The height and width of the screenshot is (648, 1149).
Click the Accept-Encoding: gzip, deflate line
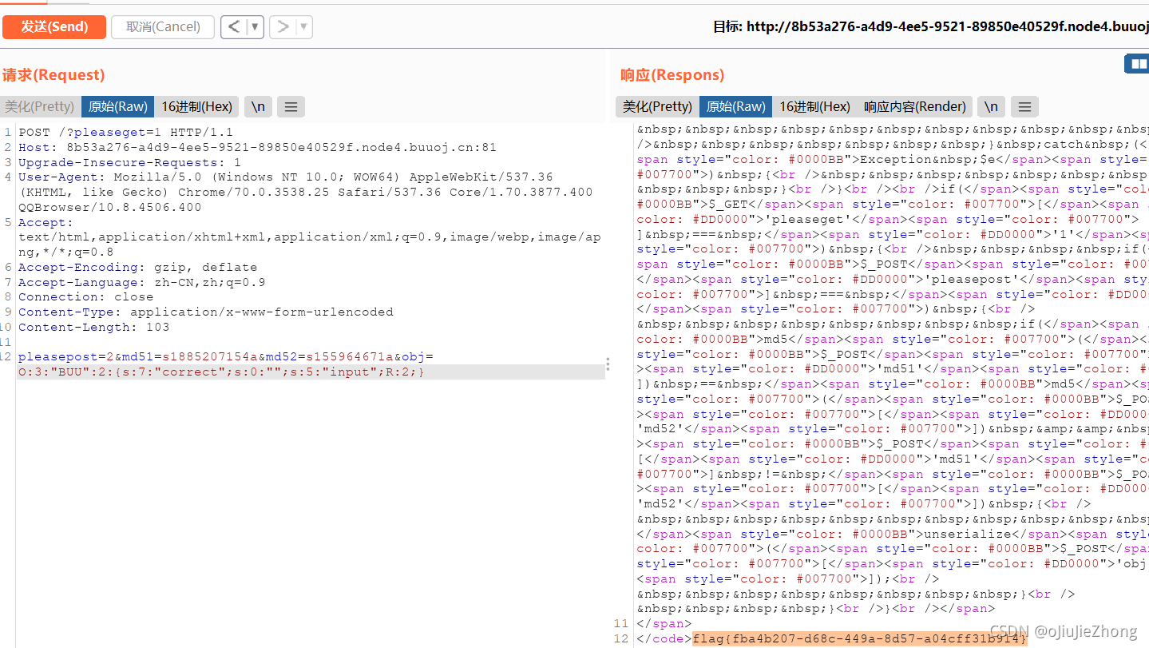pos(137,267)
